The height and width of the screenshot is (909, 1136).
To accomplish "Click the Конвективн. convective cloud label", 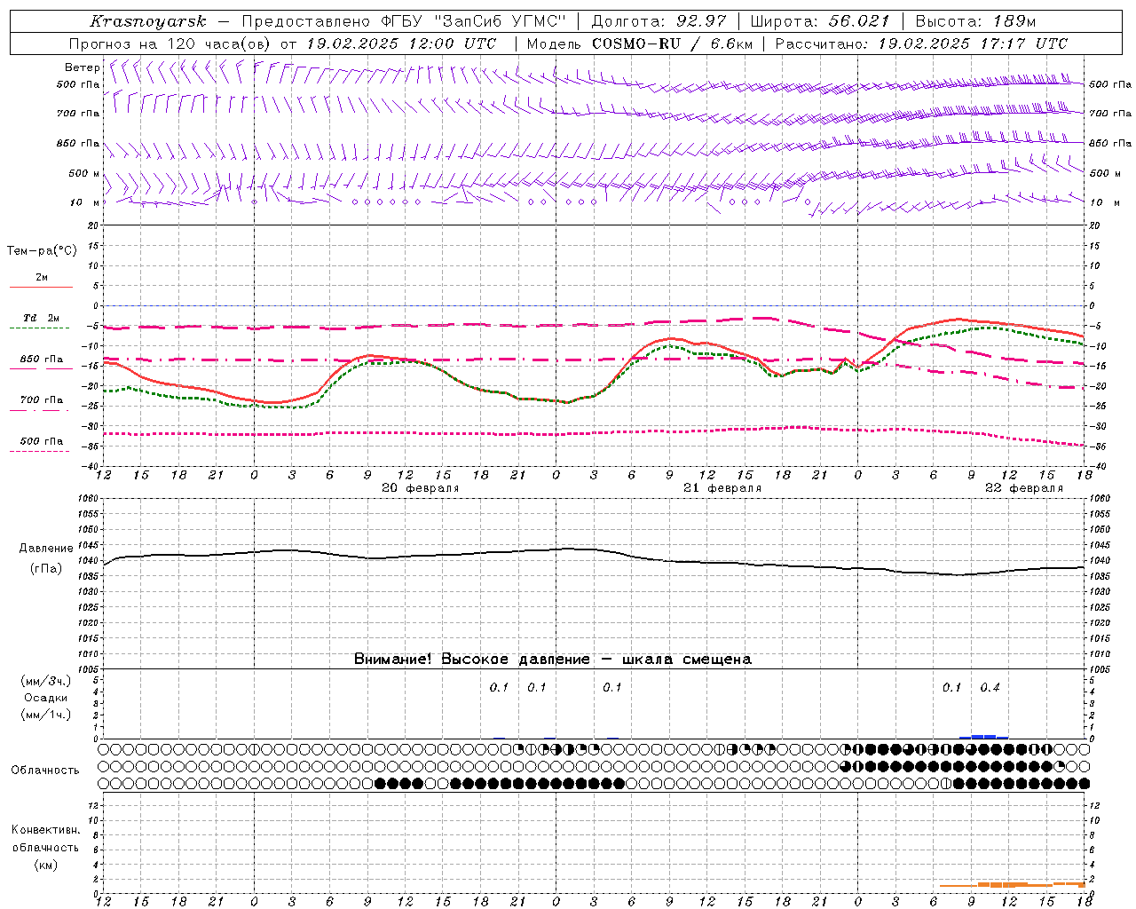I will point(45,830).
